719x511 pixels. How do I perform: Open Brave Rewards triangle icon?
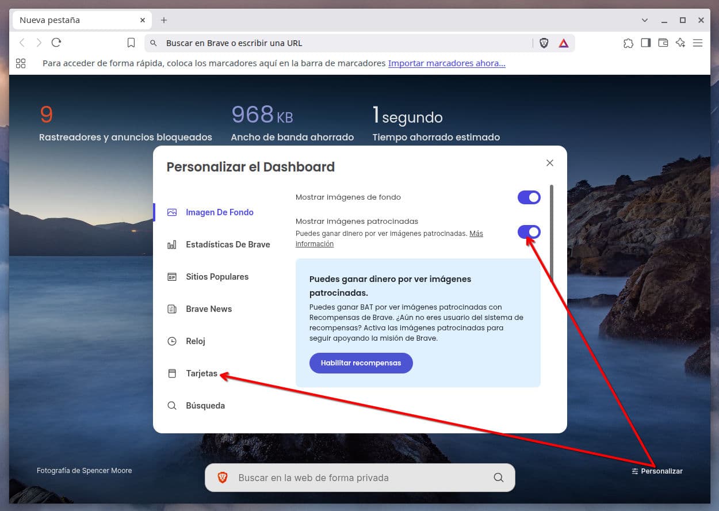(x=564, y=43)
